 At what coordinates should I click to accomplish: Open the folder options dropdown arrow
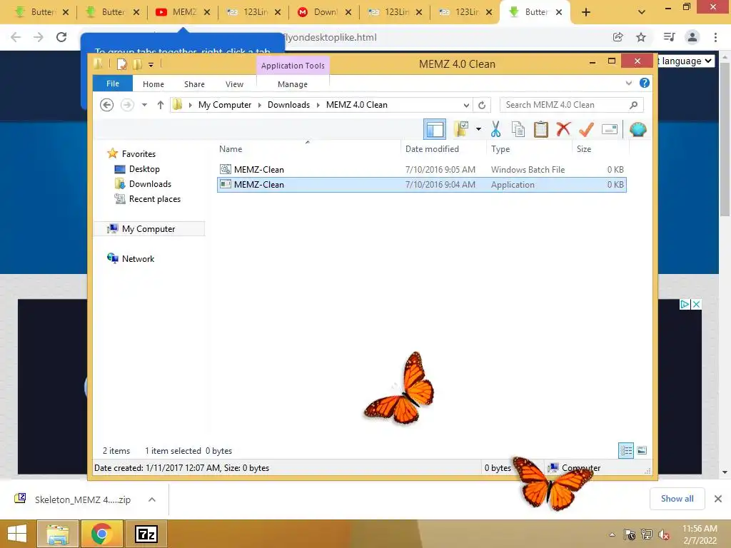pos(478,129)
